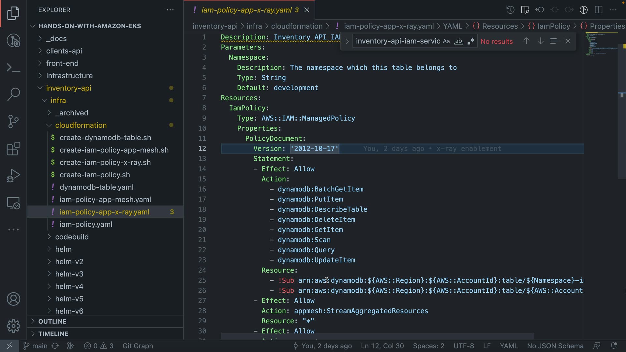Open the Accounts icon in activity bar
Image resolution: width=626 pixels, height=352 pixels.
point(13,299)
